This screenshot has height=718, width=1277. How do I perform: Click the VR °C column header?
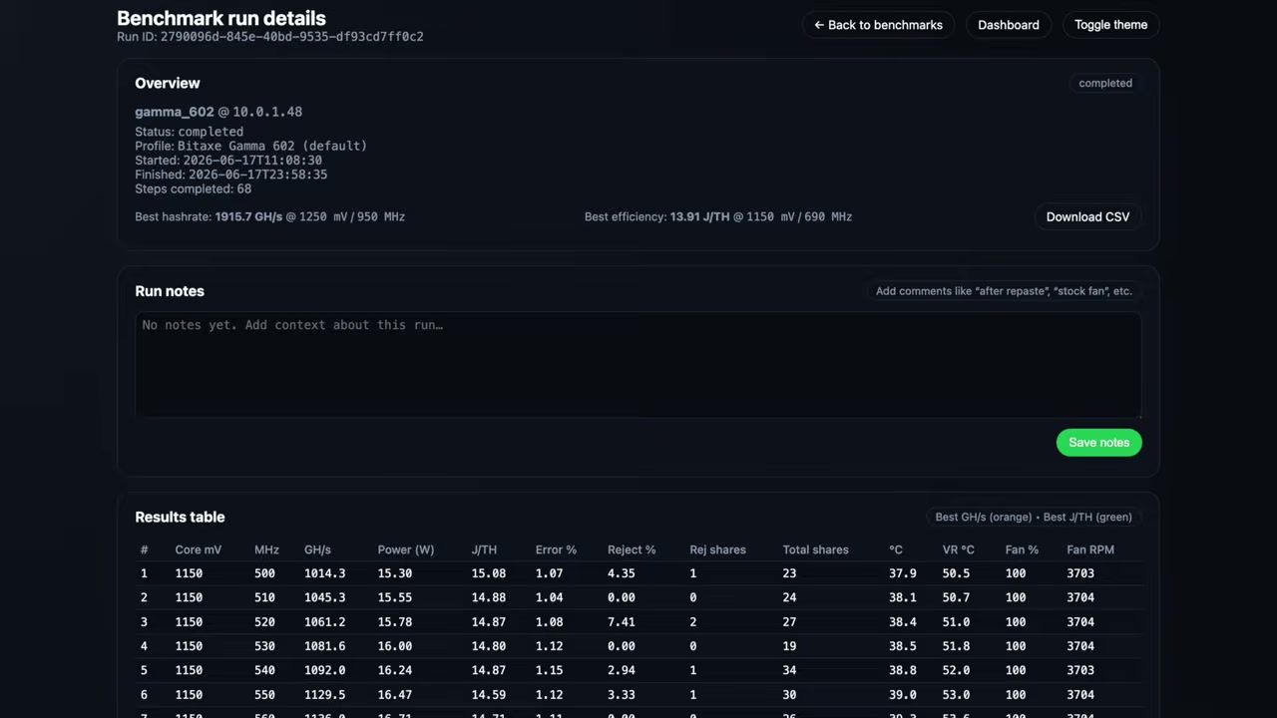tap(958, 549)
